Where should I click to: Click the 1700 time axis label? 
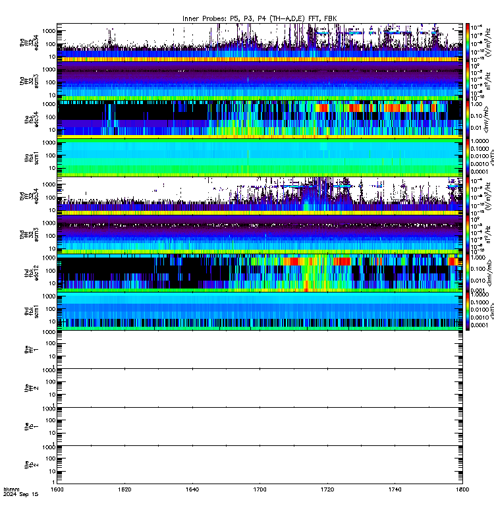click(260, 489)
